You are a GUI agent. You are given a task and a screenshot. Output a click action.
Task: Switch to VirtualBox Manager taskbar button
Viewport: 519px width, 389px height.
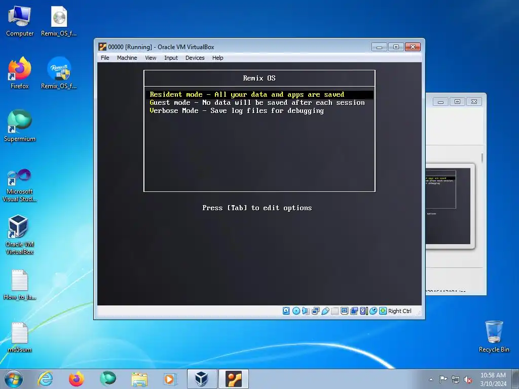[x=202, y=379]
